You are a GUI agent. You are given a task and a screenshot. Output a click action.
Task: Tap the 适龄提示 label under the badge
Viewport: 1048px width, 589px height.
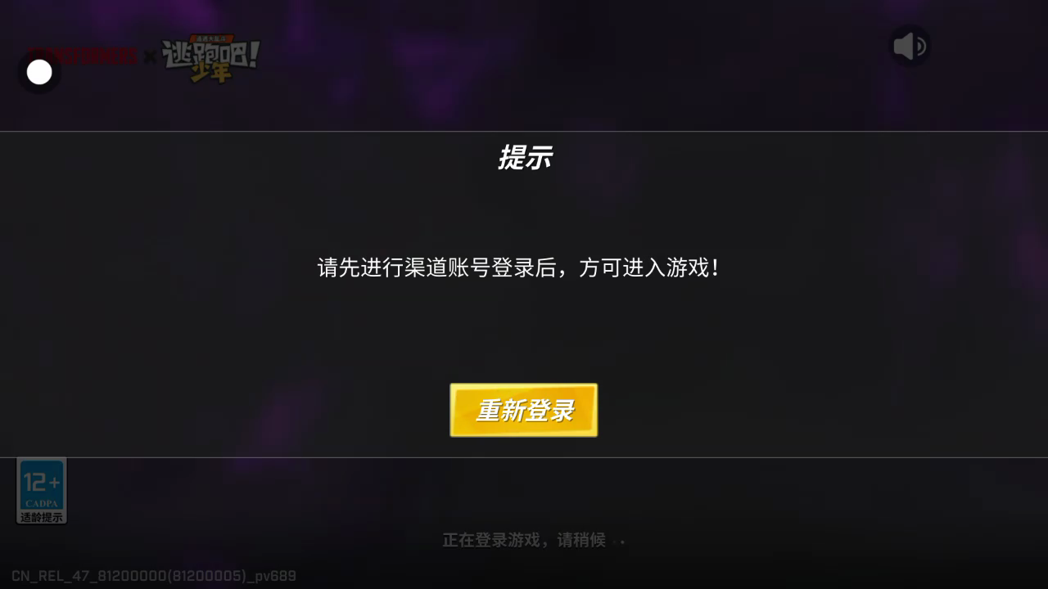pos(42,517)
